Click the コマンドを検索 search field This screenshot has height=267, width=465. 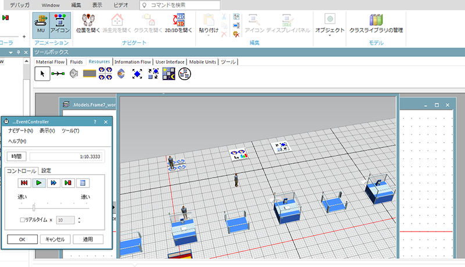180,5
